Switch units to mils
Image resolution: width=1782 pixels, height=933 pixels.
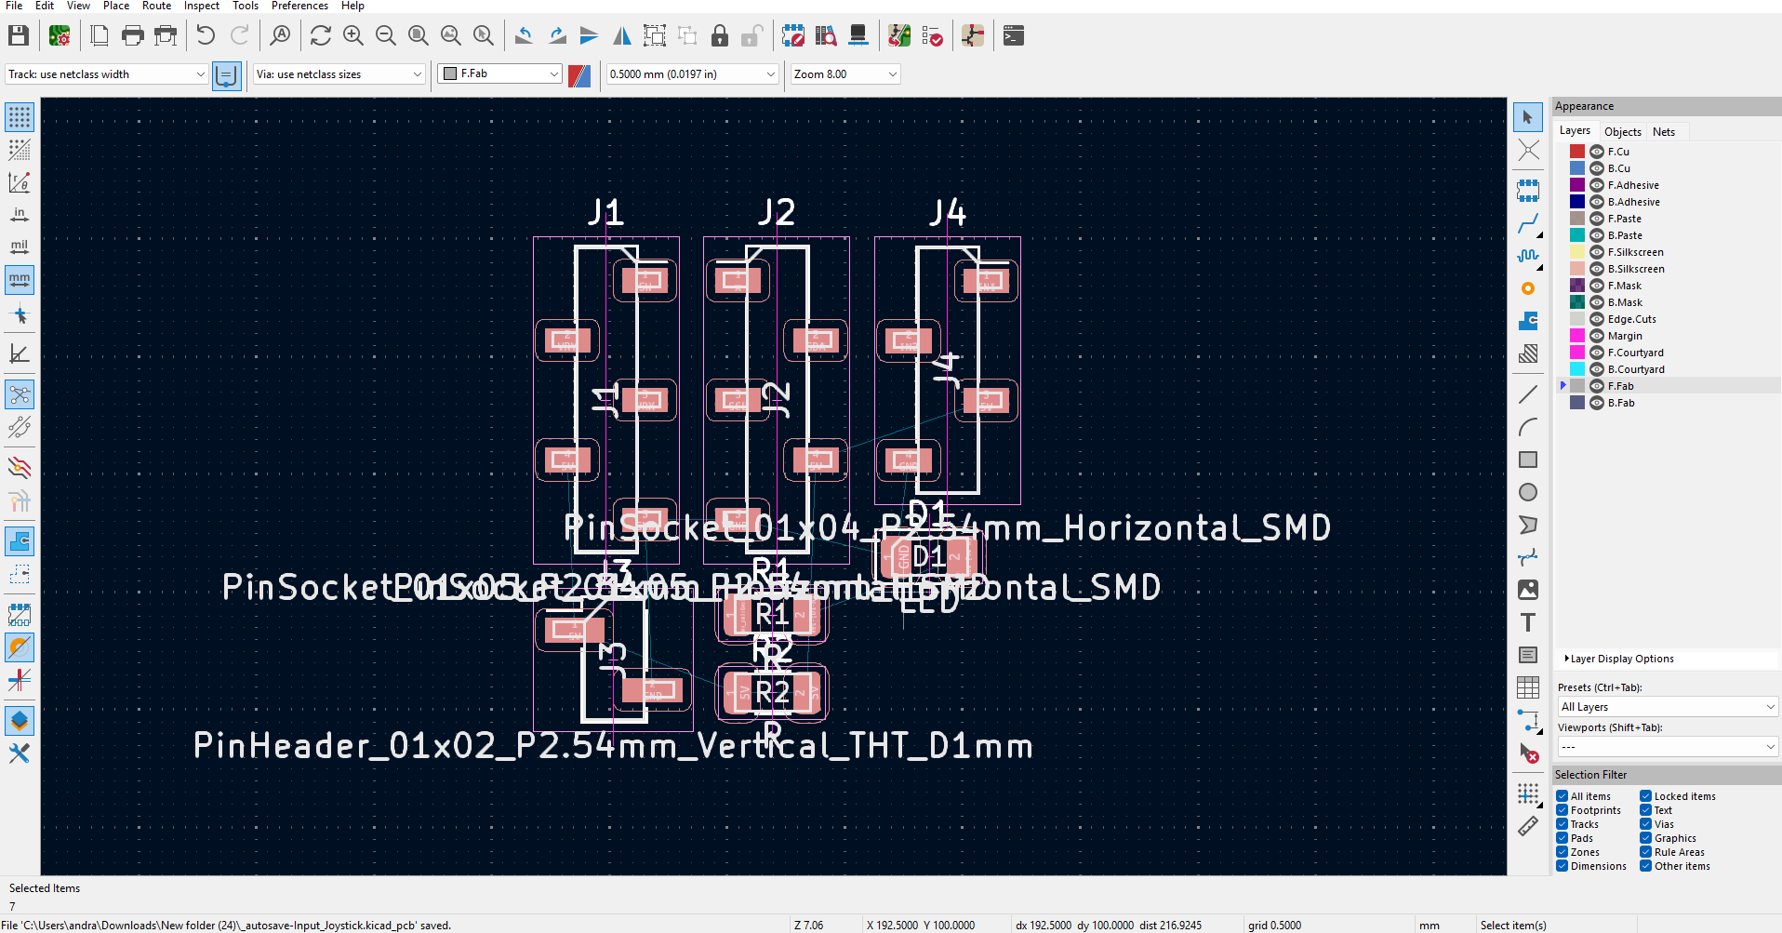tap(20, 247)
